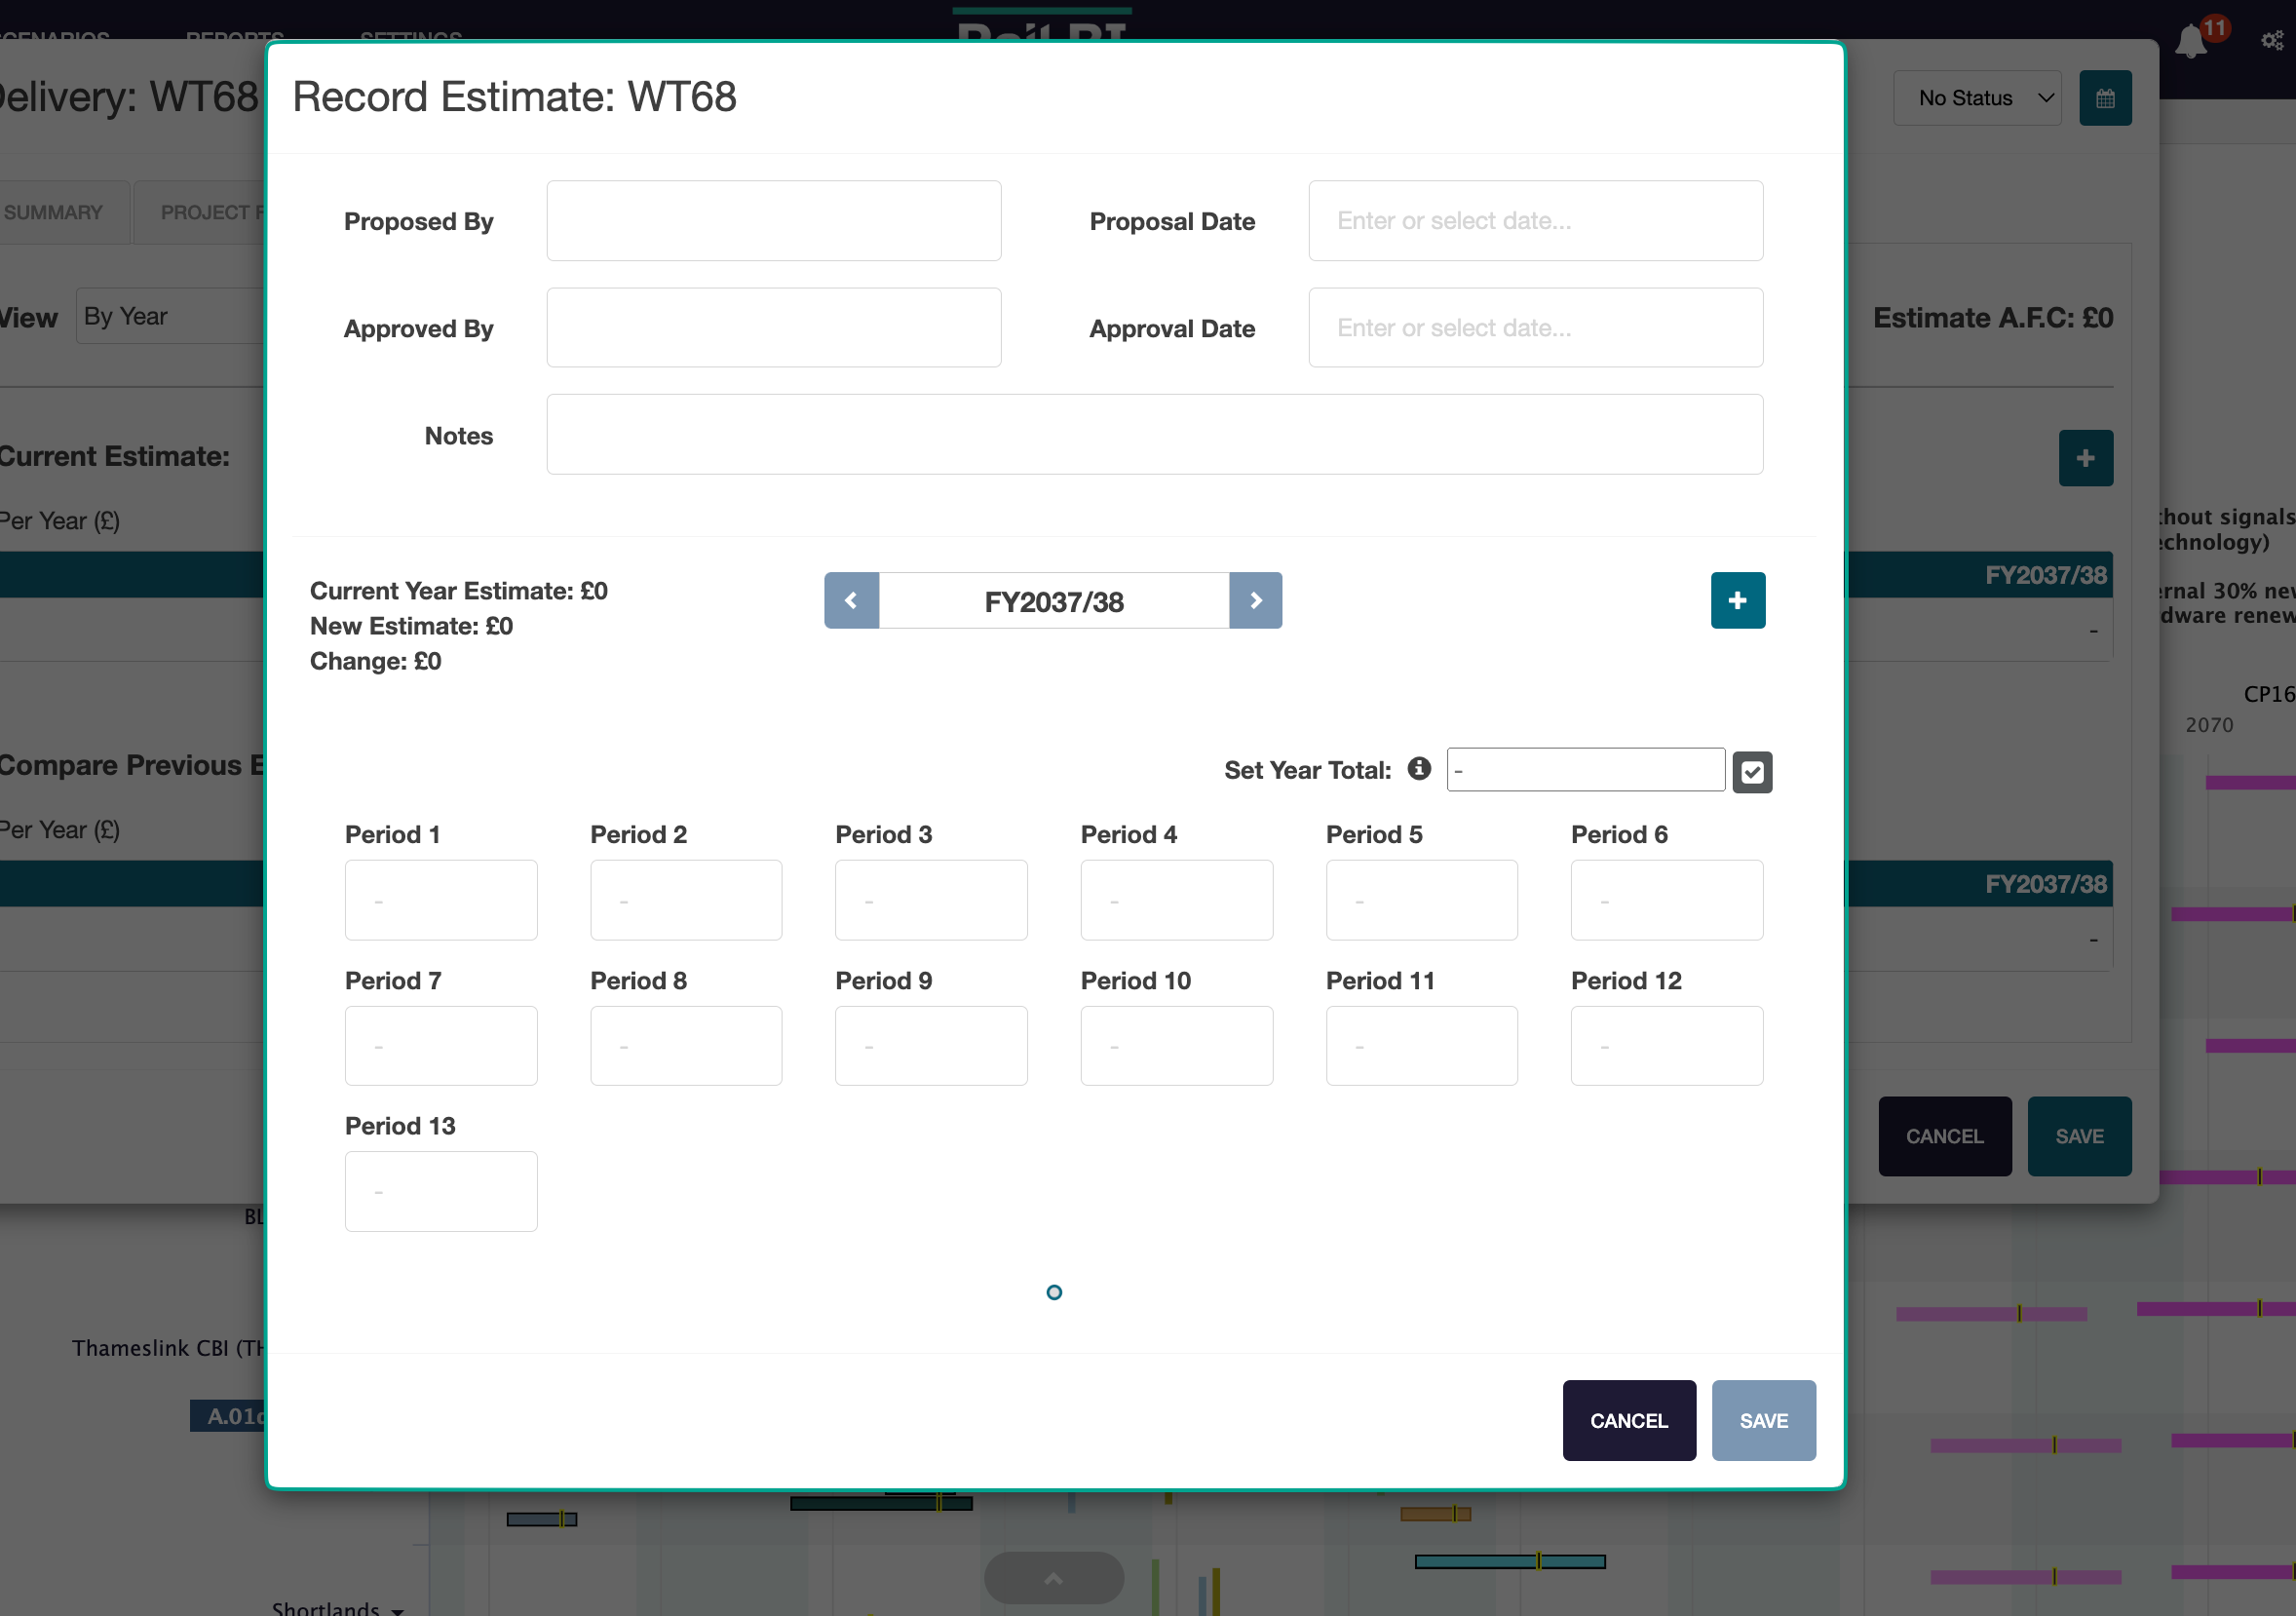Viewport: 2296px width, 1616px height.
Task: Open the Proposal Date picker field
Action: (1535, 221)
